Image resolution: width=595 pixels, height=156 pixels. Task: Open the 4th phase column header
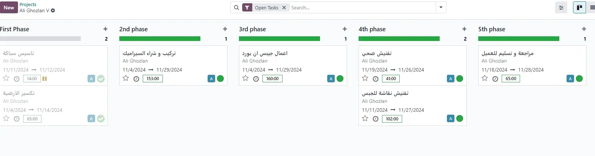(372, 29)
